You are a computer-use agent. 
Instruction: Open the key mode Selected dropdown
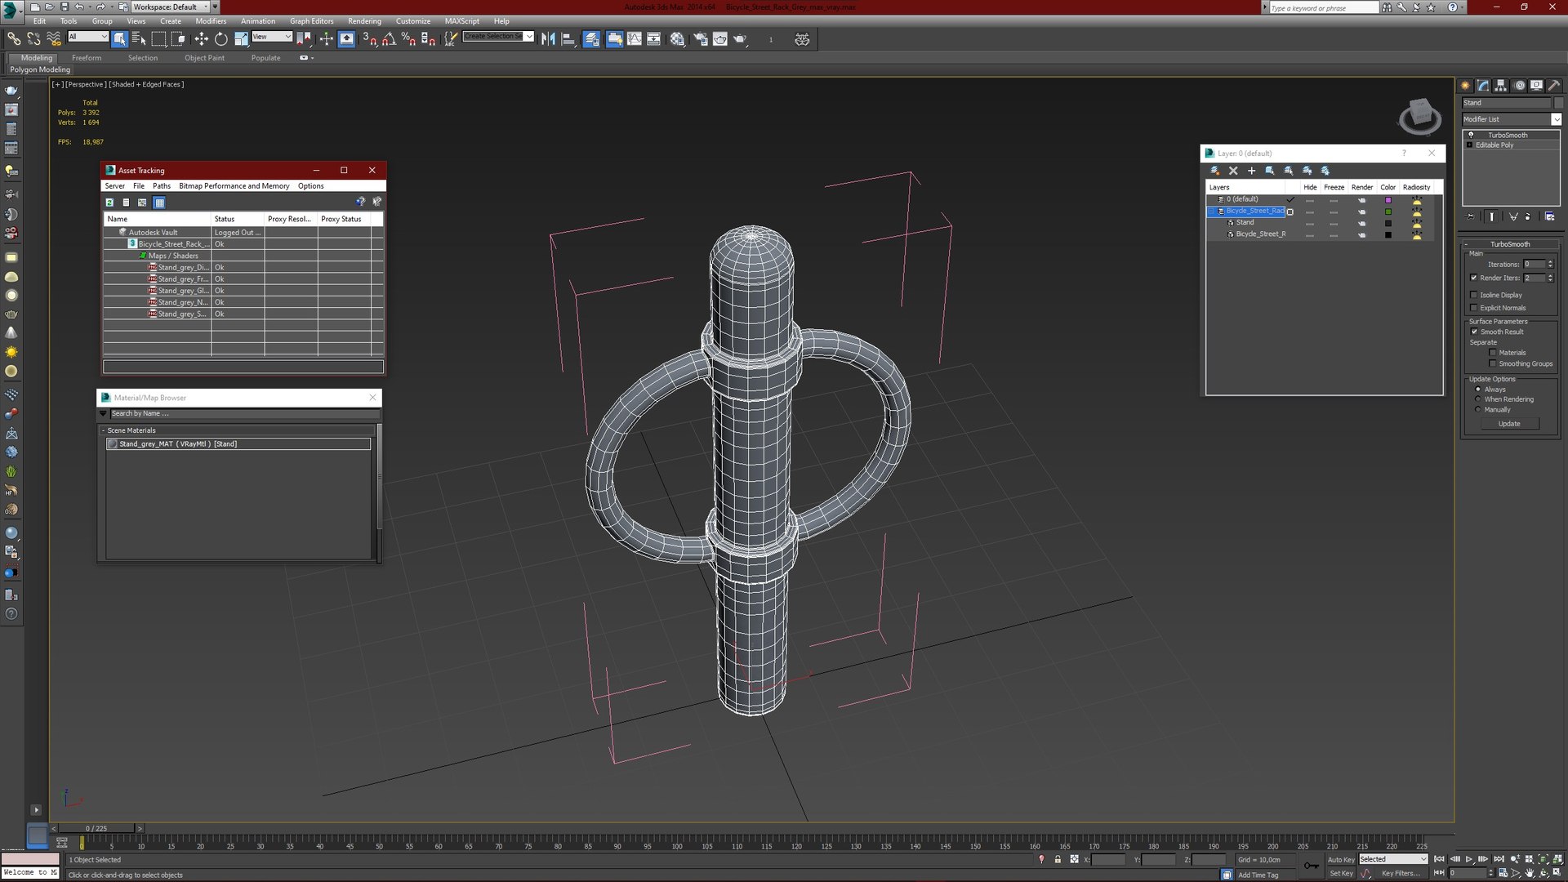(1392, 859)
